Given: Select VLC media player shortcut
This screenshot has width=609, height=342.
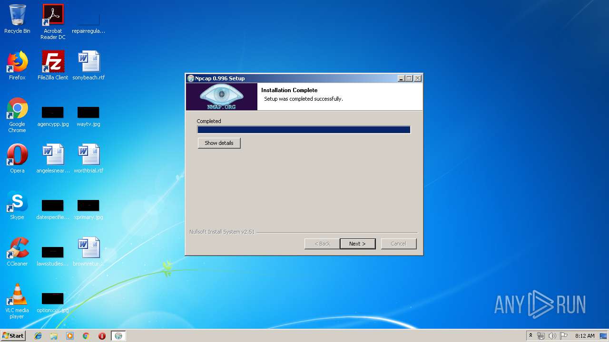Looking at the screenshot, I should (x=17, y=301).
